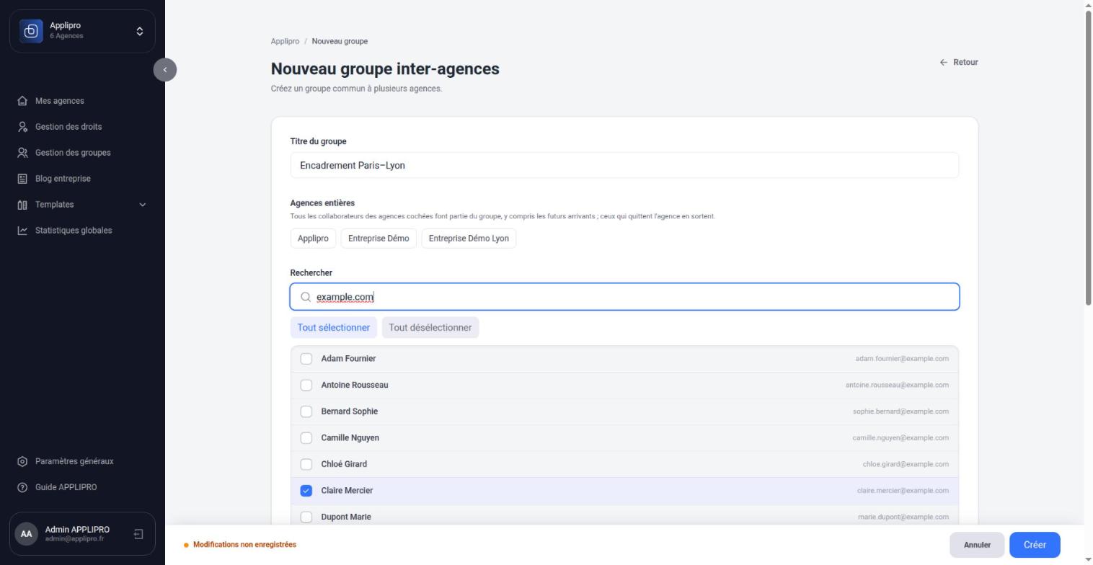
Task: Uncheck the Claire Mercier checkbox
Action: [306, 491]
